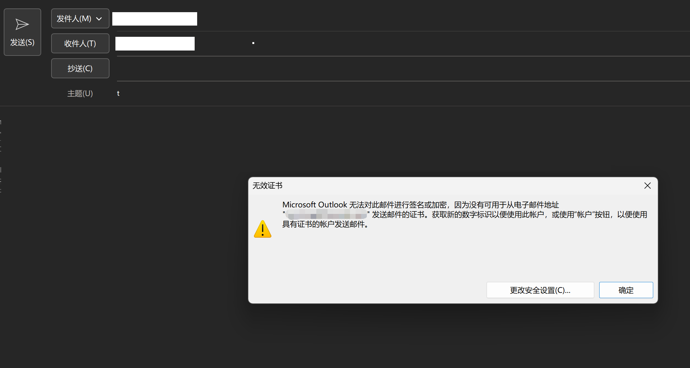The width and height of the screenshot is (690, 368).
Task: Click 确定 to dismiss the dialog
Action: [626, 290]
